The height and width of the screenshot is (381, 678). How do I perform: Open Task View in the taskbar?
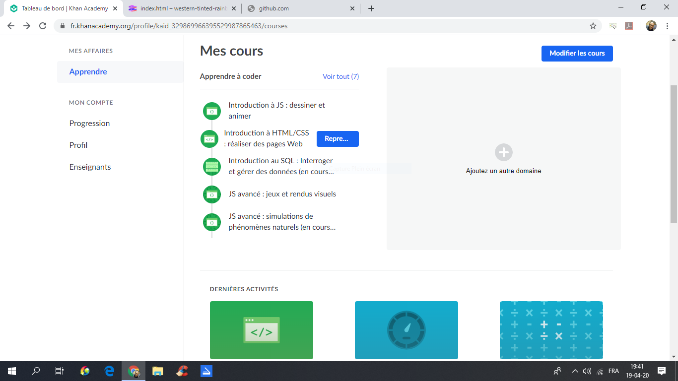(x=60, y=371)
